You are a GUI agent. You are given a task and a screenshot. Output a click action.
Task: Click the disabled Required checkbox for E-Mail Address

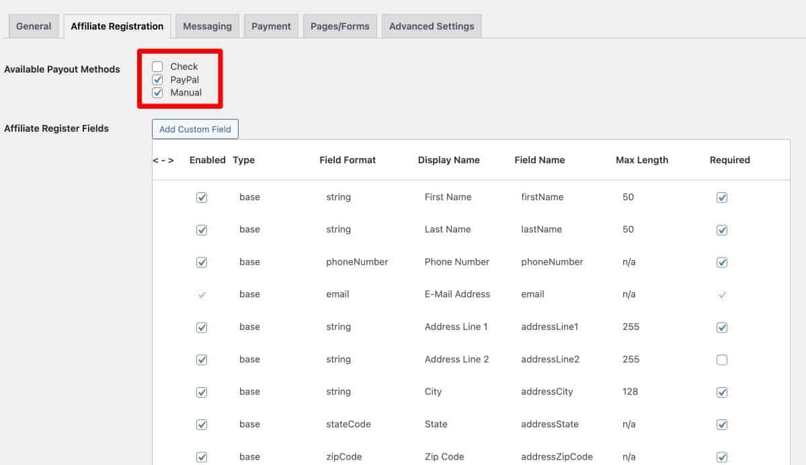[x=722, y=294]
